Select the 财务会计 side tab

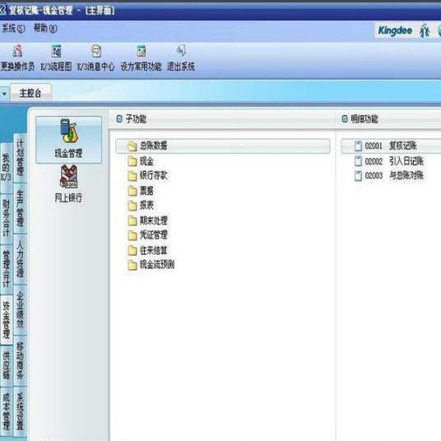(7, 218)
